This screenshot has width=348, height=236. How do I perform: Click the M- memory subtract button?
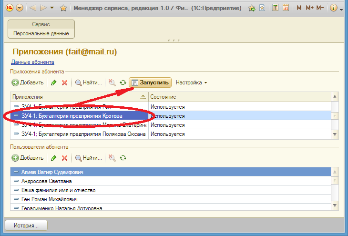[320, 8]
